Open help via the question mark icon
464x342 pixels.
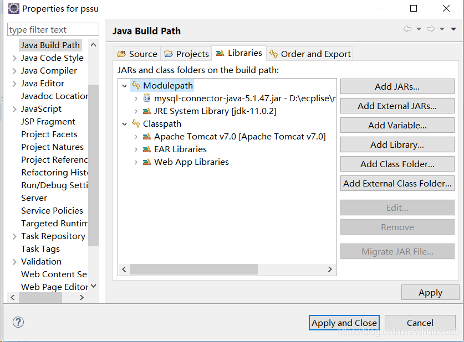18,322
